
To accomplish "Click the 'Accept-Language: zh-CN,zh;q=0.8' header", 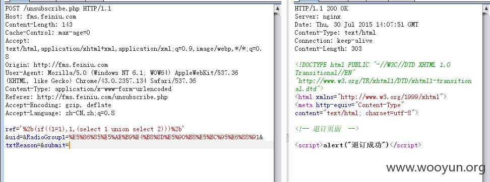I will pos(60,113).
